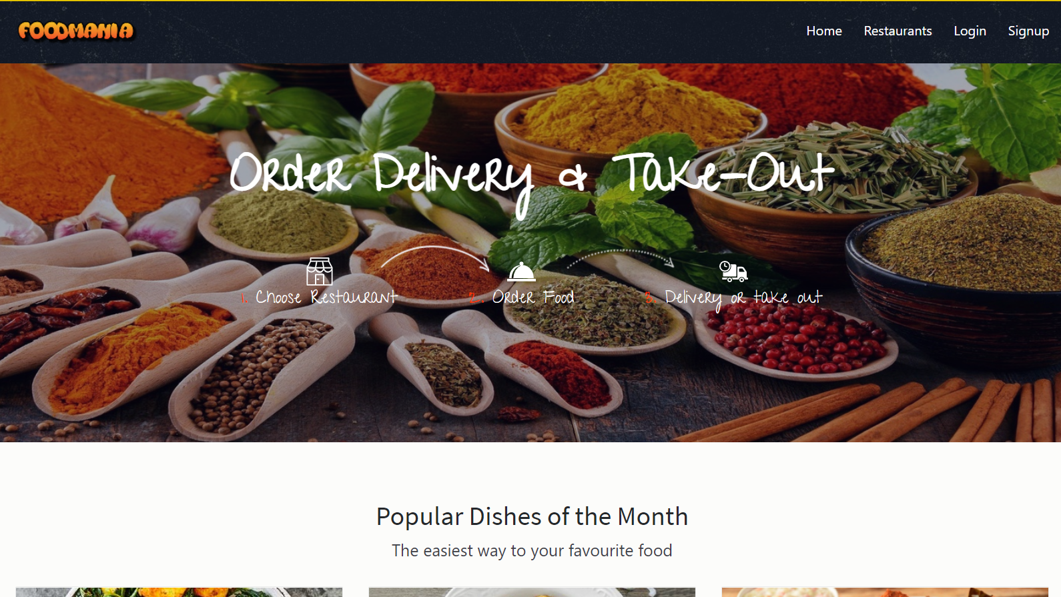
Task: Go to the Restaurants page
Action: pyautogui.click(x=898, y=31)
